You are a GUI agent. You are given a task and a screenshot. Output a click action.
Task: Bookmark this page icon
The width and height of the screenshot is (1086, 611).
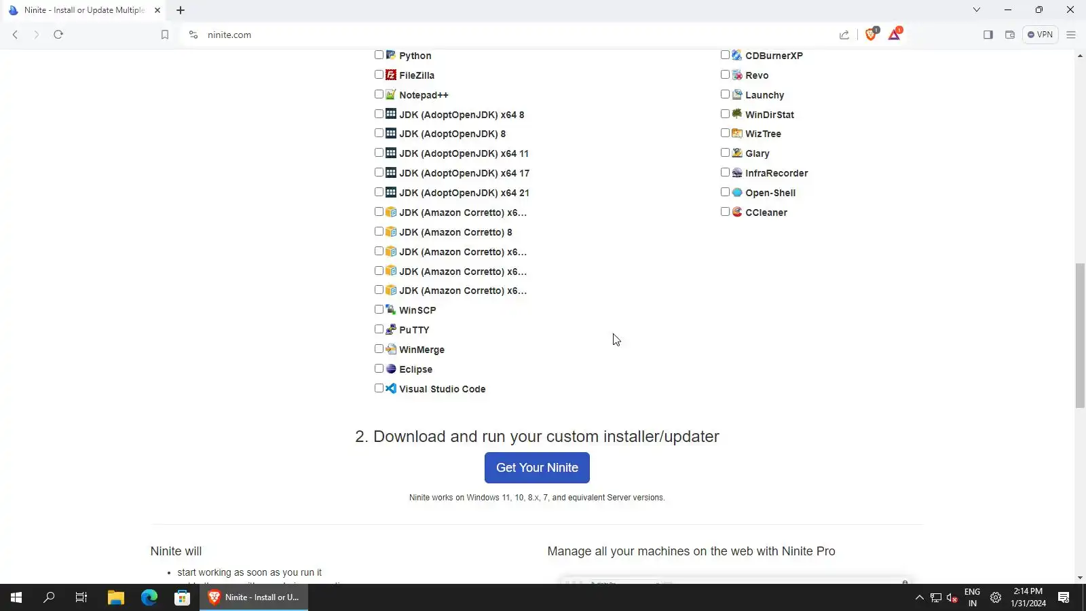click(164, 35)
